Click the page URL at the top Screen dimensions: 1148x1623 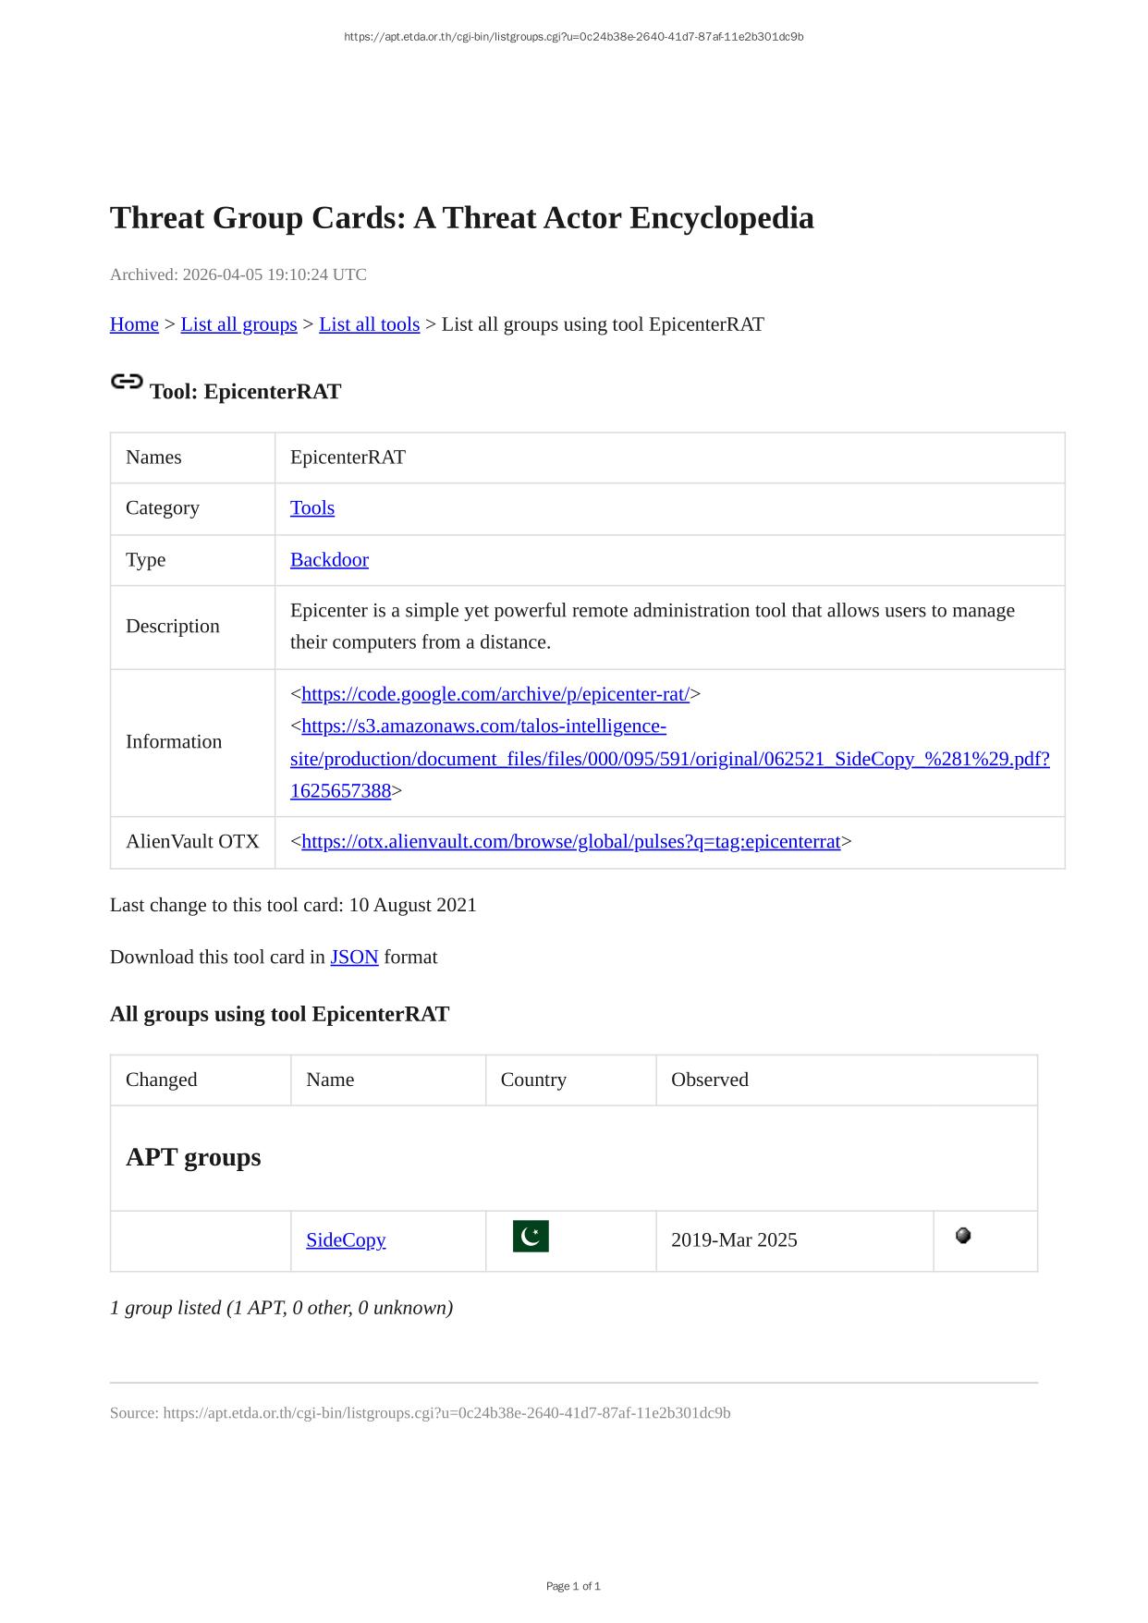(573, 37)
